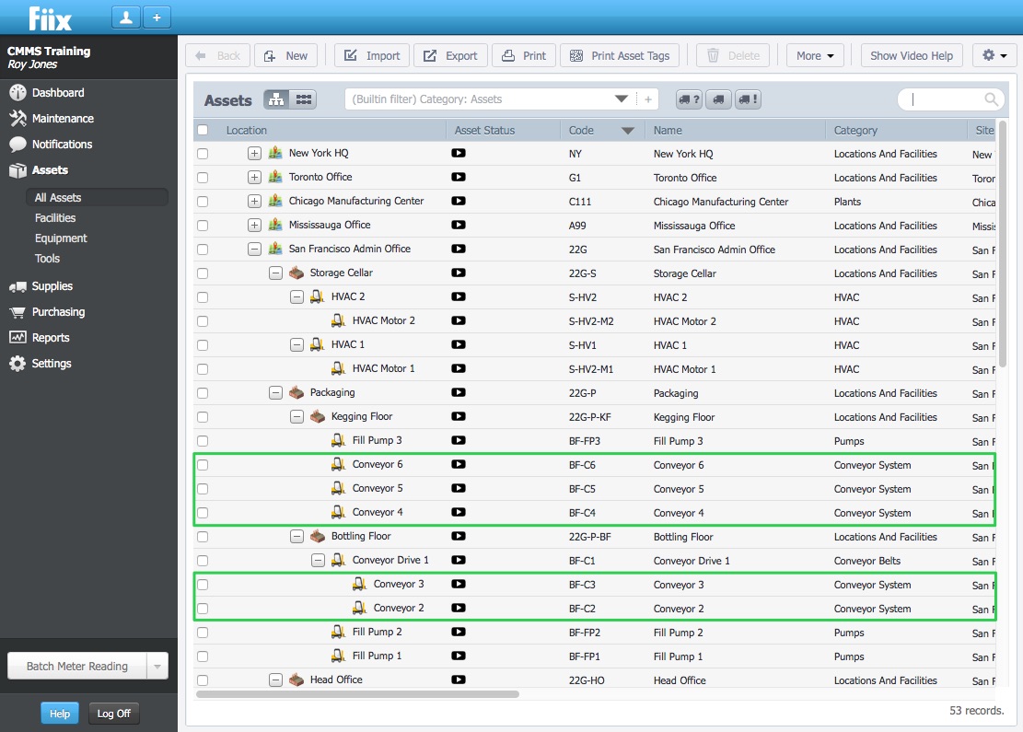Switch to hierarchy tree view icon
Screen dimensions: 1023x732
(x=276, y=99)
